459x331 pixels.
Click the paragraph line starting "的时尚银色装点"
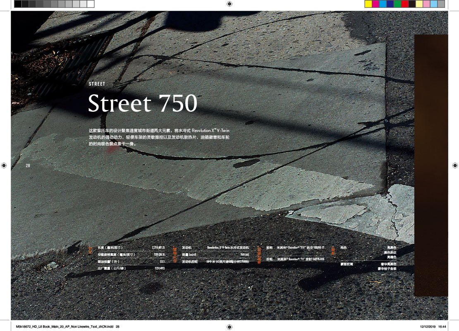[112, 144]
